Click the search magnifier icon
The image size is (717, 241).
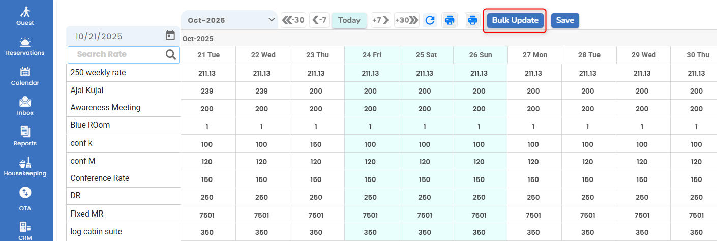point(170,54)
